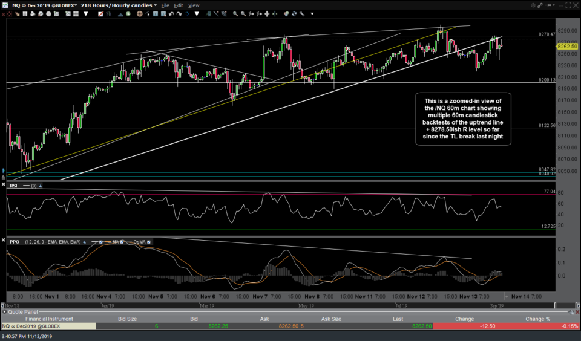
Task: Click the 8200.13 horizontal level label
Action: coord(547,80)
